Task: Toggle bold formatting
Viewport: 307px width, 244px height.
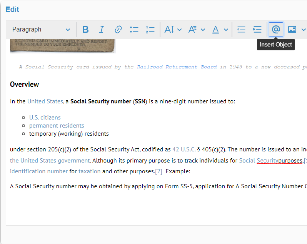Action: pyautogui.click(x=85, y=30)
